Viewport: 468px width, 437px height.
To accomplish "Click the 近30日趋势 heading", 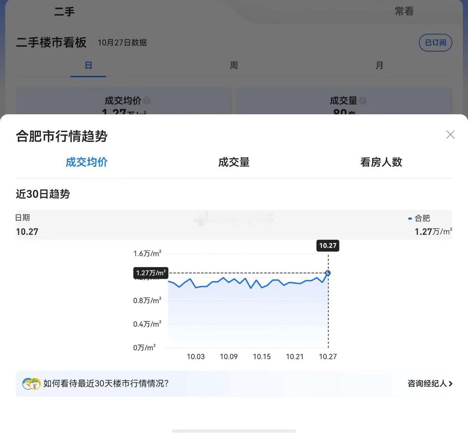I will [x=43, y=194].
